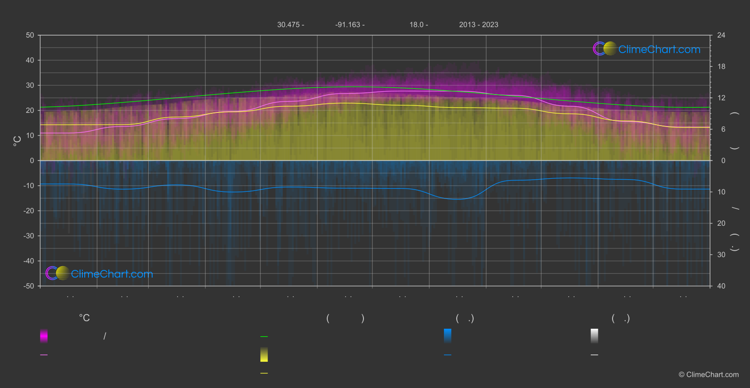Select the 2013 - 2023 year range label
This screenshot has height=388, width=750.
point(479,24)
